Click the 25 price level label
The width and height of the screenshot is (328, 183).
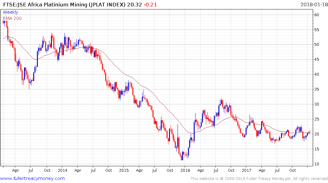point(317,119)
